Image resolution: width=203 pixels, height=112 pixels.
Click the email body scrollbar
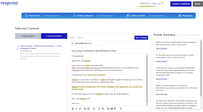147,79
